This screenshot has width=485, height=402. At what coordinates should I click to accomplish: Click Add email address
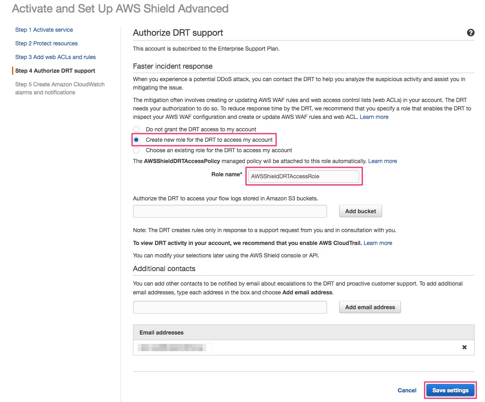[369, 307]
